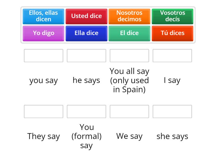
Task: Click the 'Usted dice' red tile
Action: point(86,16)
